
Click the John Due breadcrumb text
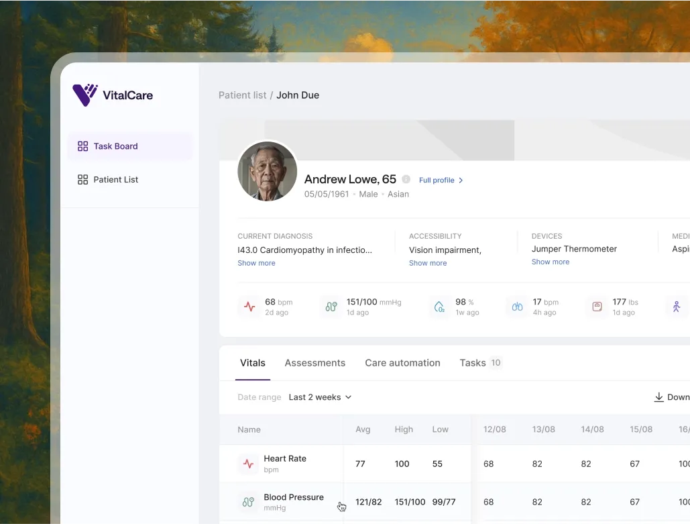pos(298,95)
